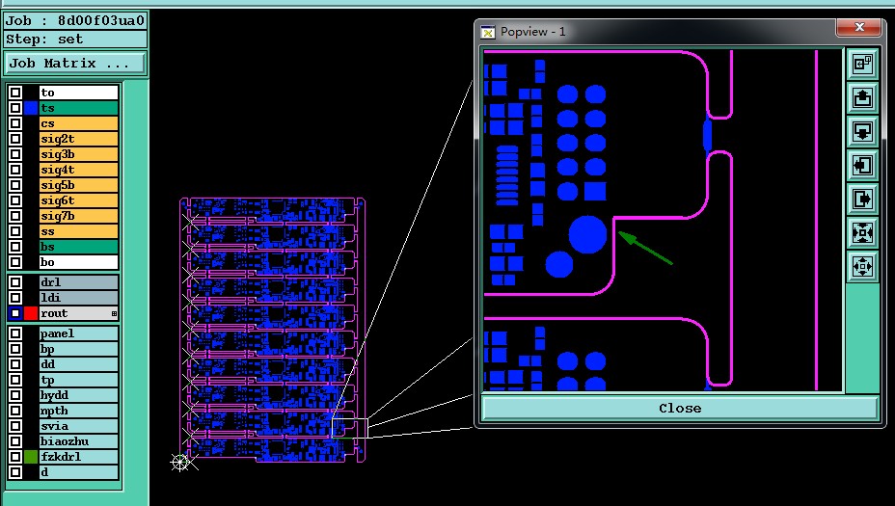The width and height of the screenshot is (895, 506).
Task: Pan the Popview up
Action: [862, 98]
